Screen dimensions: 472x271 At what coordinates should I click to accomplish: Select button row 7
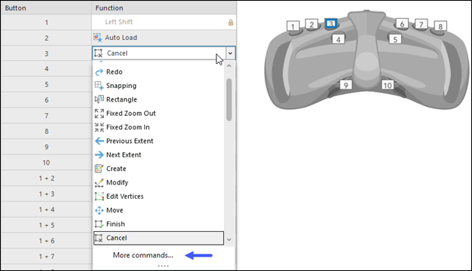(46, 116)
